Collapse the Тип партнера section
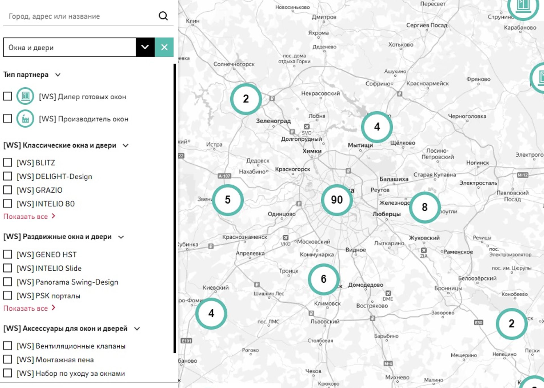Image resolution: width=544 pixels, height=388 pixels. (x=58, y=75)
